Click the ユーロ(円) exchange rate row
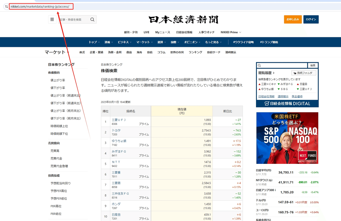 pyautogui.click(x=287, y=212)
